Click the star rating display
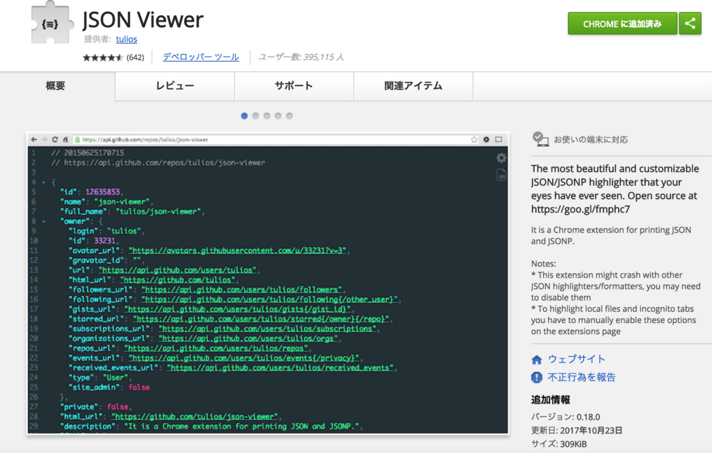The image size is (712, 453). pos(103,57)
